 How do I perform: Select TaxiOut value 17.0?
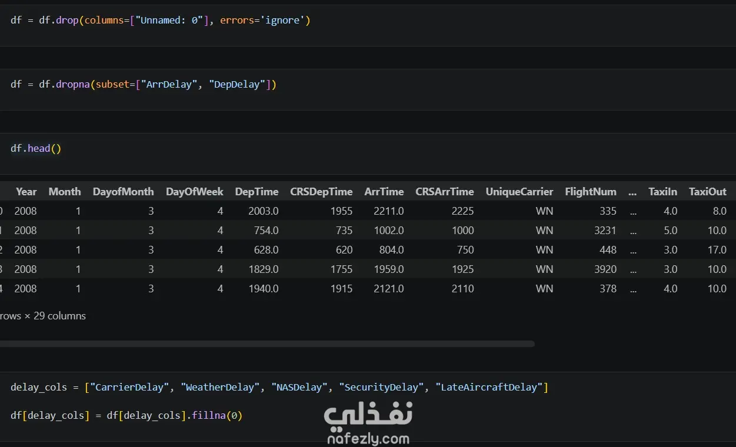tap(717, 250)
